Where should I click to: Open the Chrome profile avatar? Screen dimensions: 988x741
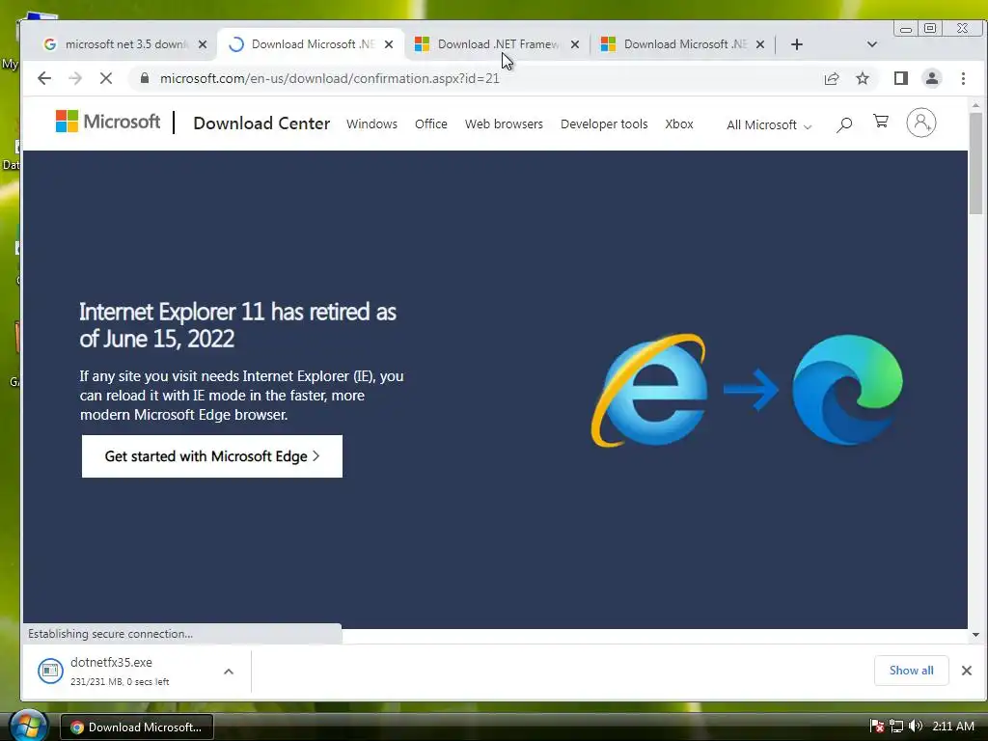coord(932,78)
